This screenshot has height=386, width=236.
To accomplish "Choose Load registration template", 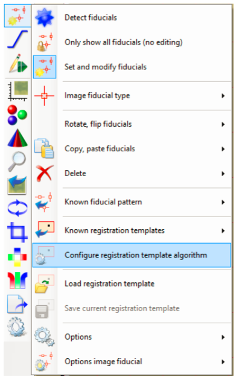I will click(x=132, y=283).
